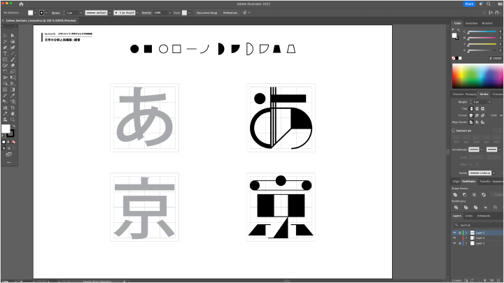
Task: Open Edit Toolbar three dots
Action: pos(8,162)
